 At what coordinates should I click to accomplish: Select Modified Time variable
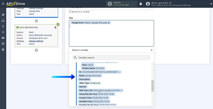point(94,101)
